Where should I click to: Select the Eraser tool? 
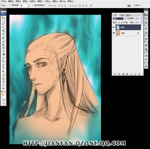pyautogui.click(x=3, y=51)
